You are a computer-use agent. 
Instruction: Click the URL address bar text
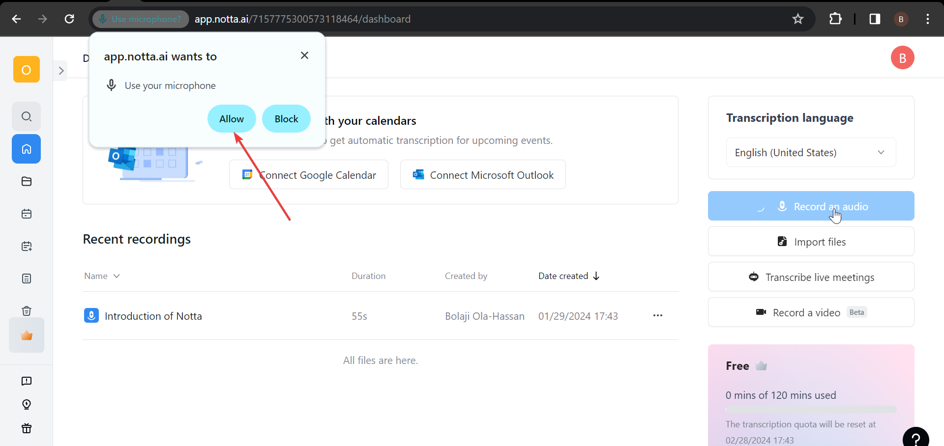coord(302,19)
